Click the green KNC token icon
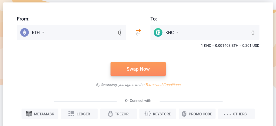The width and height of the screenshot is (276, 126). [x=158, y=33]
